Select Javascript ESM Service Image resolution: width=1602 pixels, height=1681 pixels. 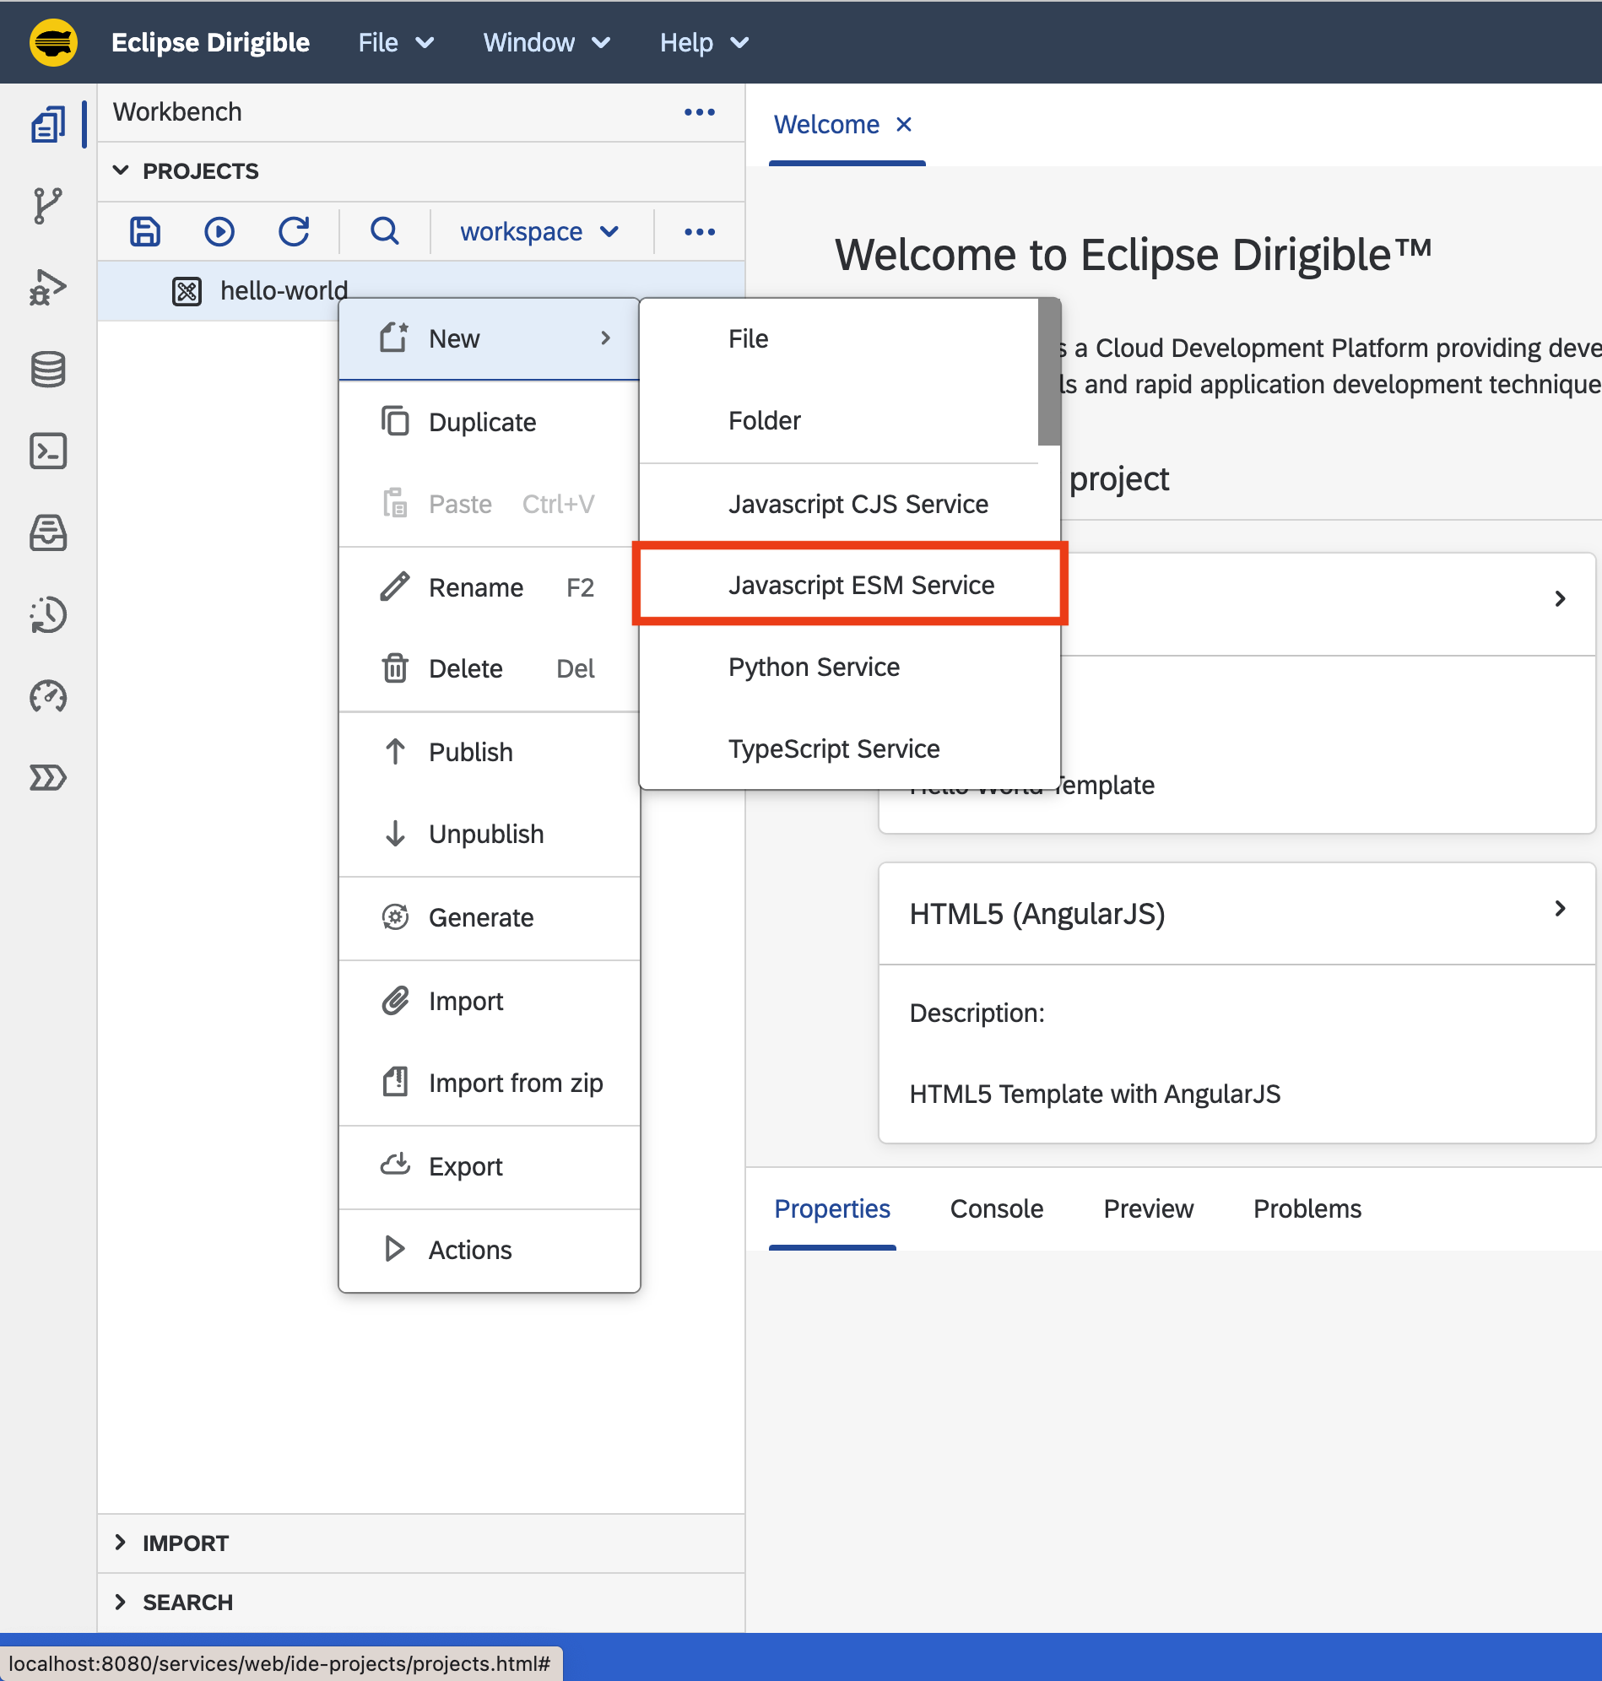tap(850, 585)
